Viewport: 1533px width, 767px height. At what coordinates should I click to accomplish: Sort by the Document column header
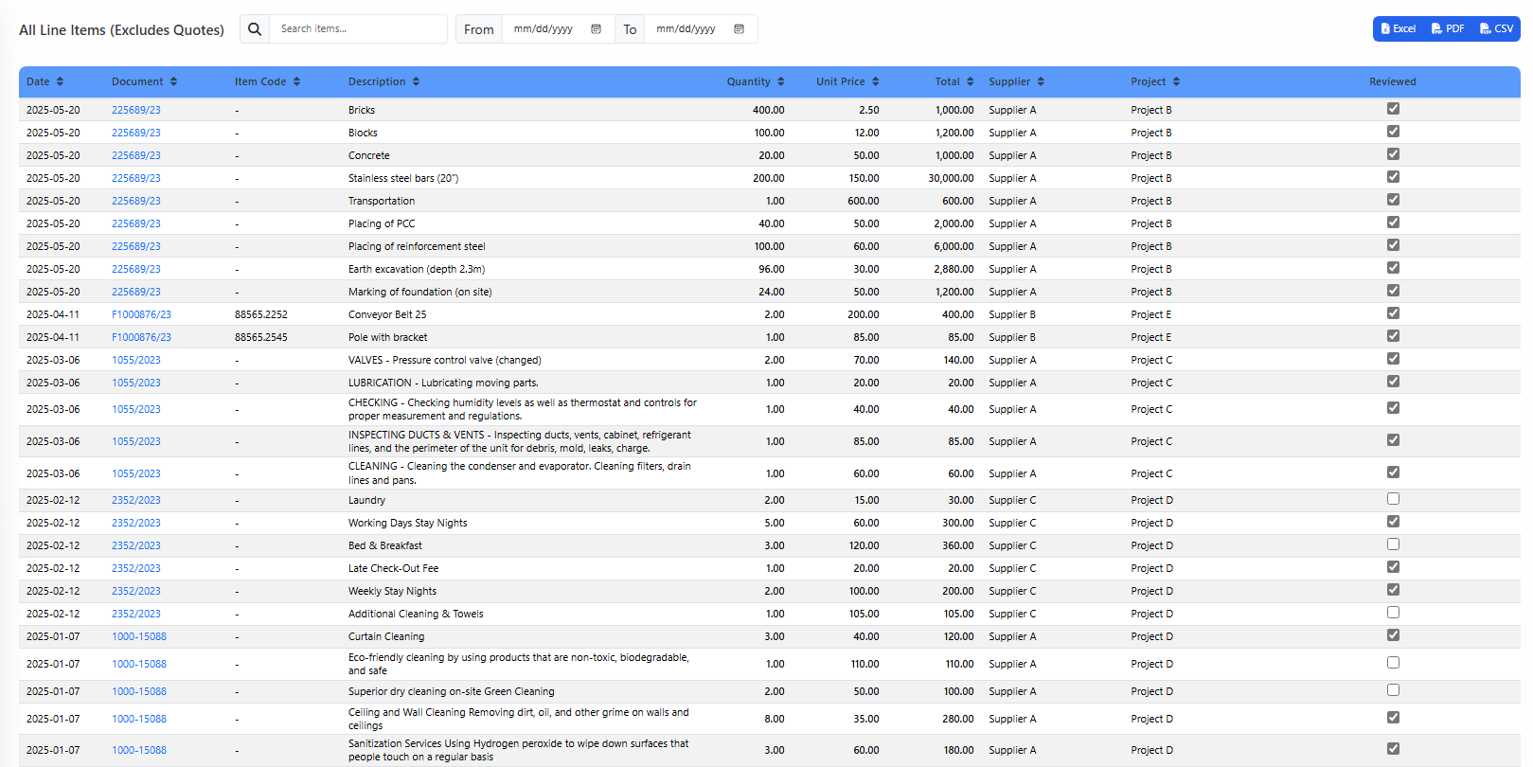(x=144, y=81)
